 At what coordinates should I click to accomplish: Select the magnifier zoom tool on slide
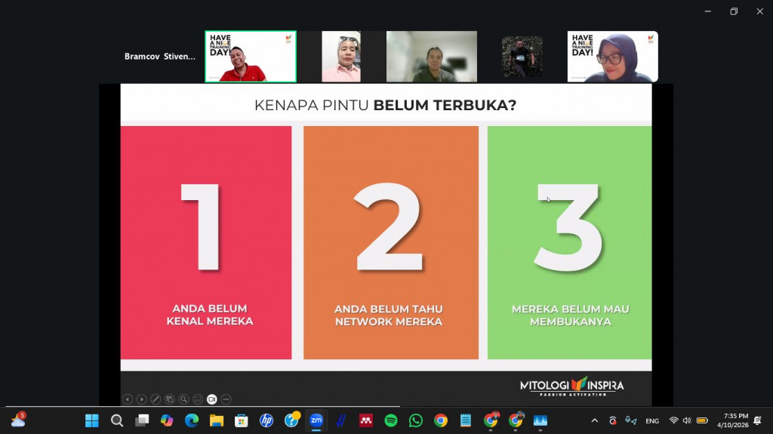183,399
